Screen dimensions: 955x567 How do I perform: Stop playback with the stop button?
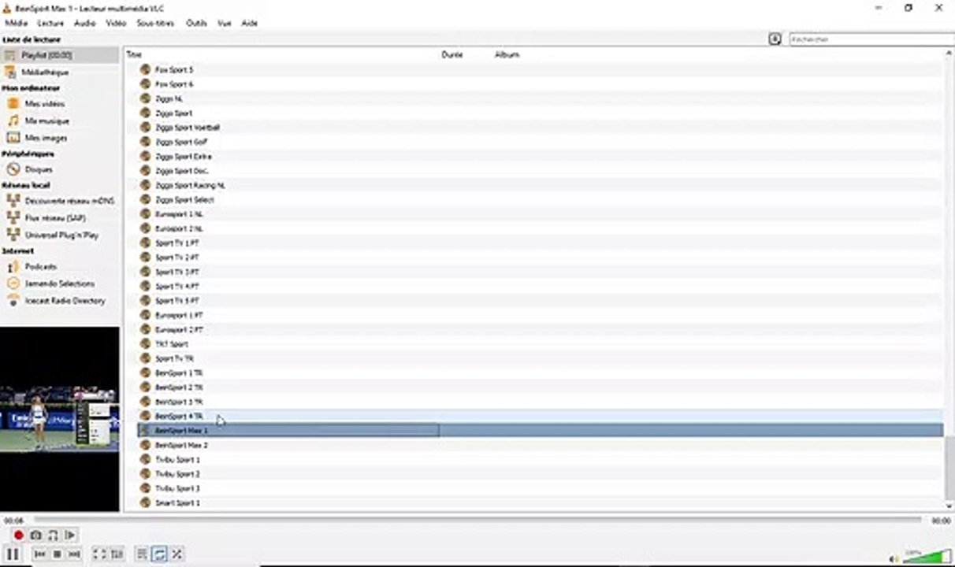(x=57, y=554)
